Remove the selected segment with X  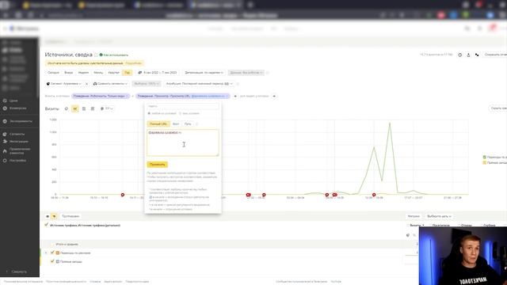coord(86,84)
